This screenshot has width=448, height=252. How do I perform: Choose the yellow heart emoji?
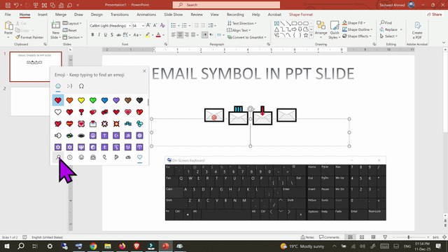pyautogui.click(x=81, y=100)
